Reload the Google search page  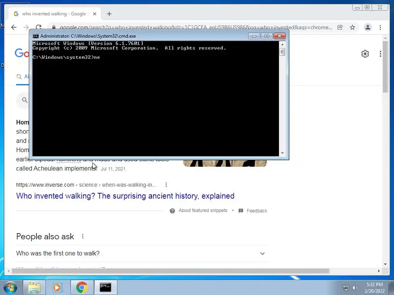coord(38,27)
